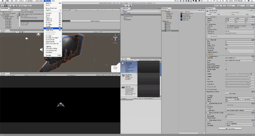
Task: Select the CPU Usage profiler icon
Action: pos(123,63)
